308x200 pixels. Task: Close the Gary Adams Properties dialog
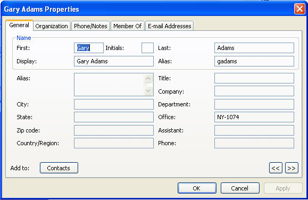[x=299, y=9]
